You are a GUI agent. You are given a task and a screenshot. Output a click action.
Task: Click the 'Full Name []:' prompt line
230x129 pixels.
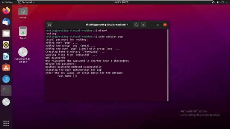click(x=67, y=76)
